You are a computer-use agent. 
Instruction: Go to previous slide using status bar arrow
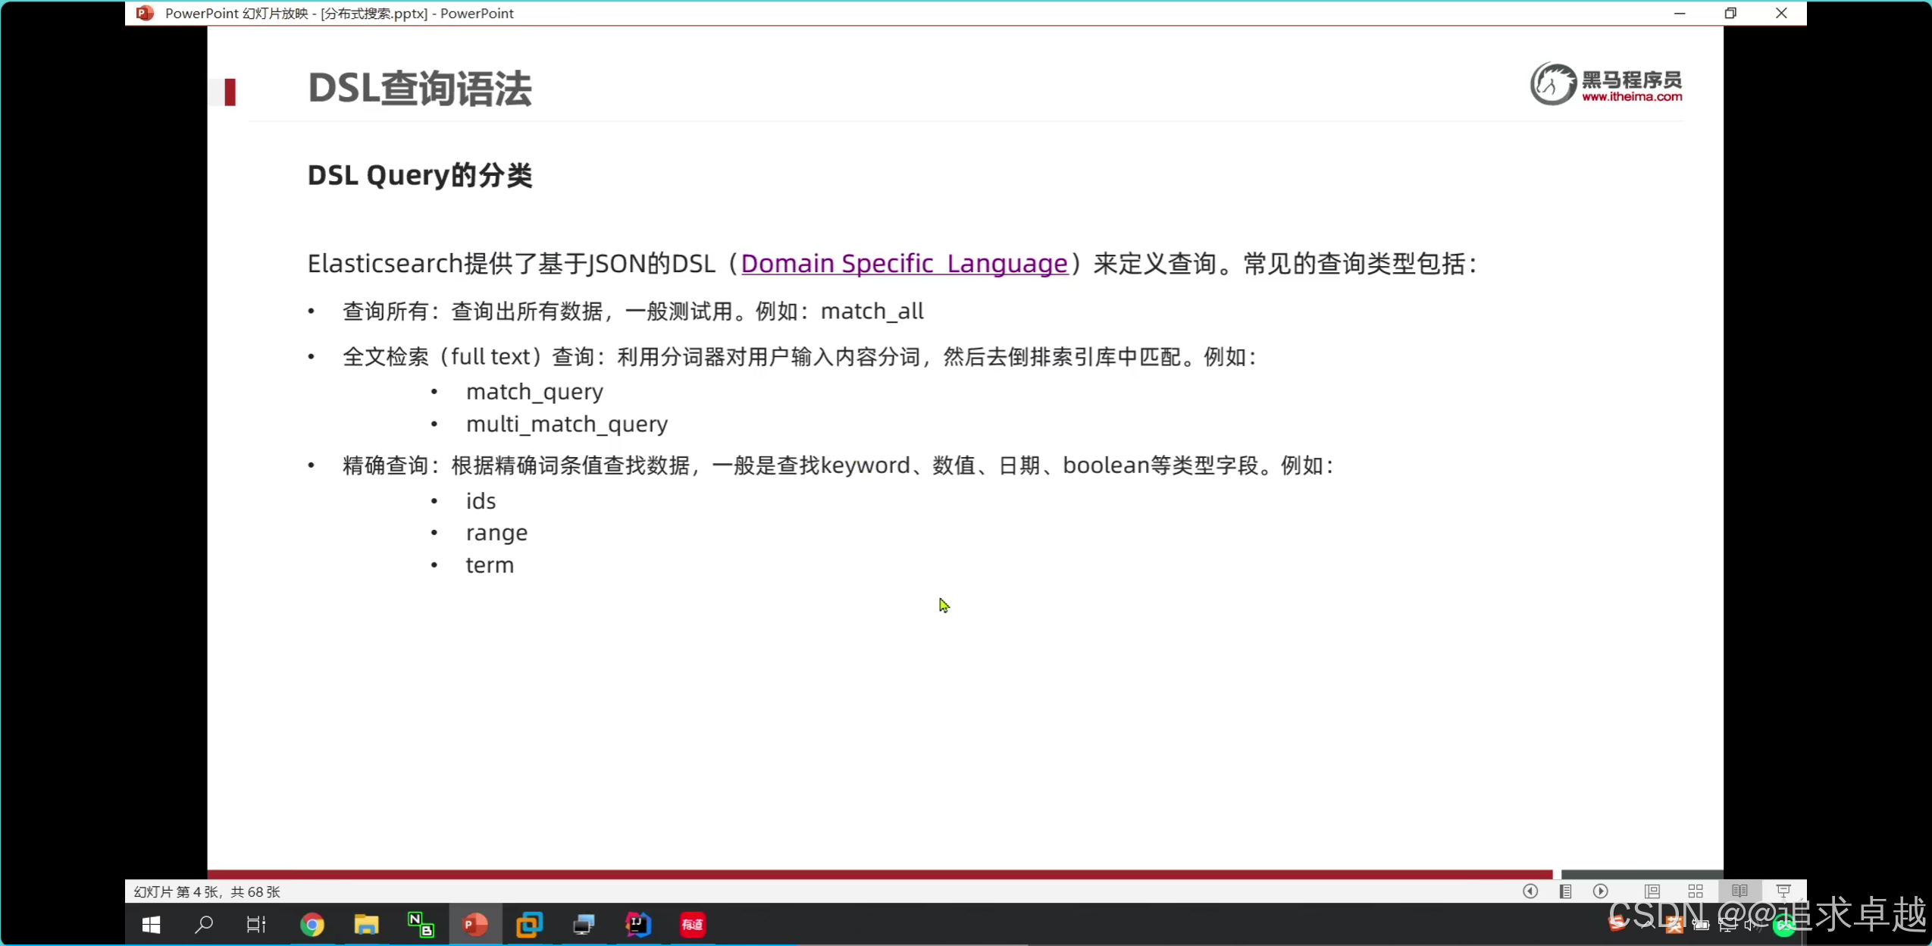[1530, 891]
